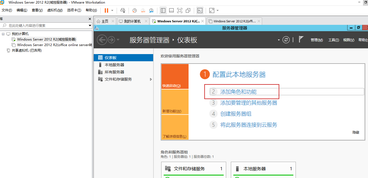Image resolution: width=368 pixels, height=178 pixels.
Task: Click the 配置此本地服务器 link
Action: [239, 74]
